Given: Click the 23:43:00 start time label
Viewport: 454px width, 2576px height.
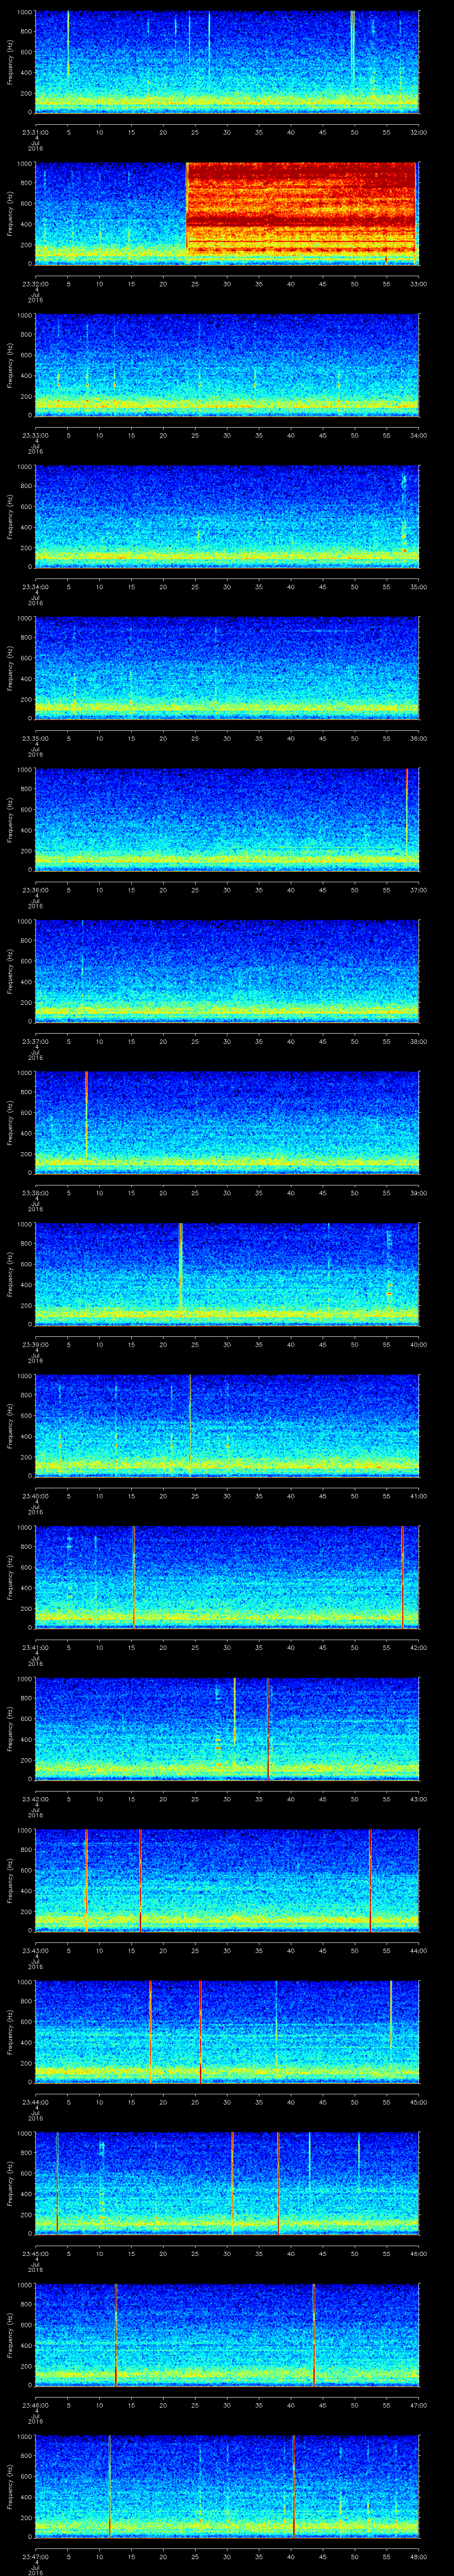Looking at the screenshot, I should pyautogui.click(x=35, y=1950).
